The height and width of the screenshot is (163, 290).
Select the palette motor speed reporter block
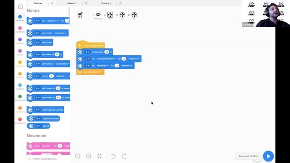click(x=39, y=126)
